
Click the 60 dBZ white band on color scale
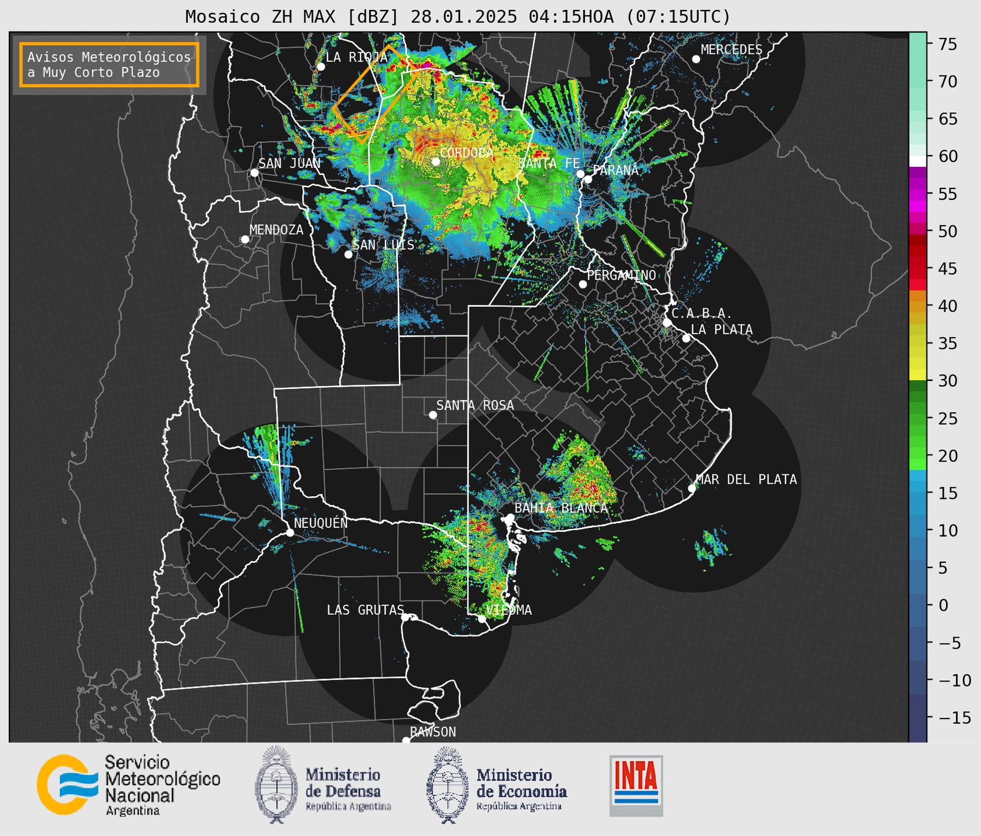point(918,161)
